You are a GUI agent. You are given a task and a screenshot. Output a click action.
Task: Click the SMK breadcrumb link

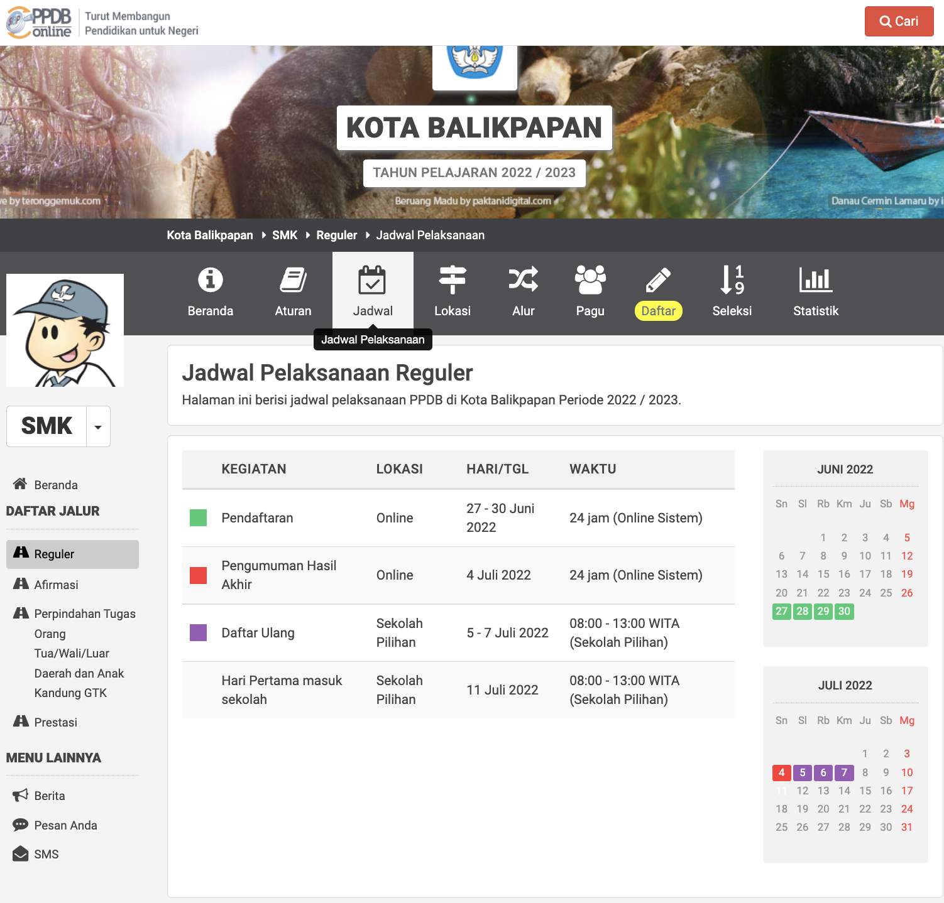(284, 235)
